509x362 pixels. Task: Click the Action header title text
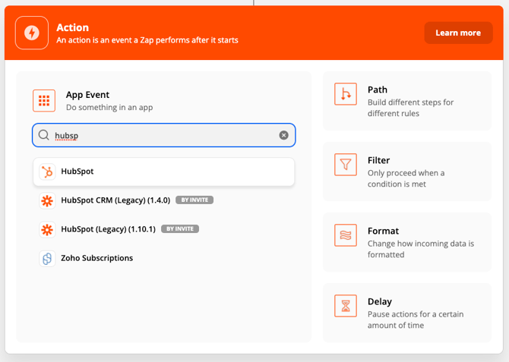coord(73,27)
